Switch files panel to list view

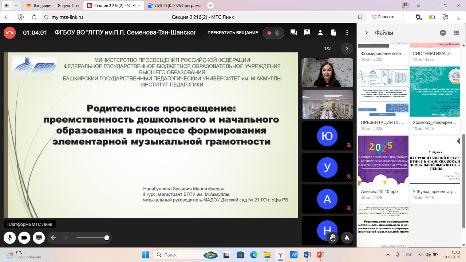(456, 33)
